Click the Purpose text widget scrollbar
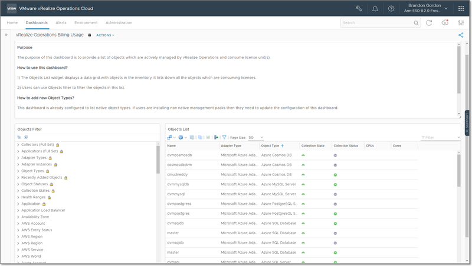 pyautogui.click(x=459, y=70)
